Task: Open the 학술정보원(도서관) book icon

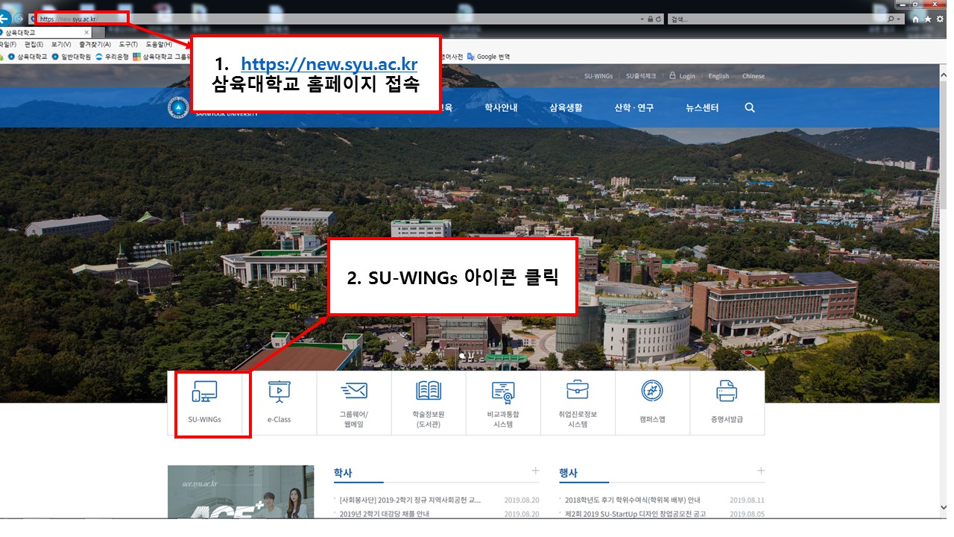Action: coord(429,390)
